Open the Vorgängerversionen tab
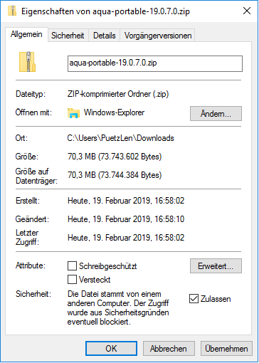The height and width of the screenshot is (363, 259). click(x=158, y=36)
